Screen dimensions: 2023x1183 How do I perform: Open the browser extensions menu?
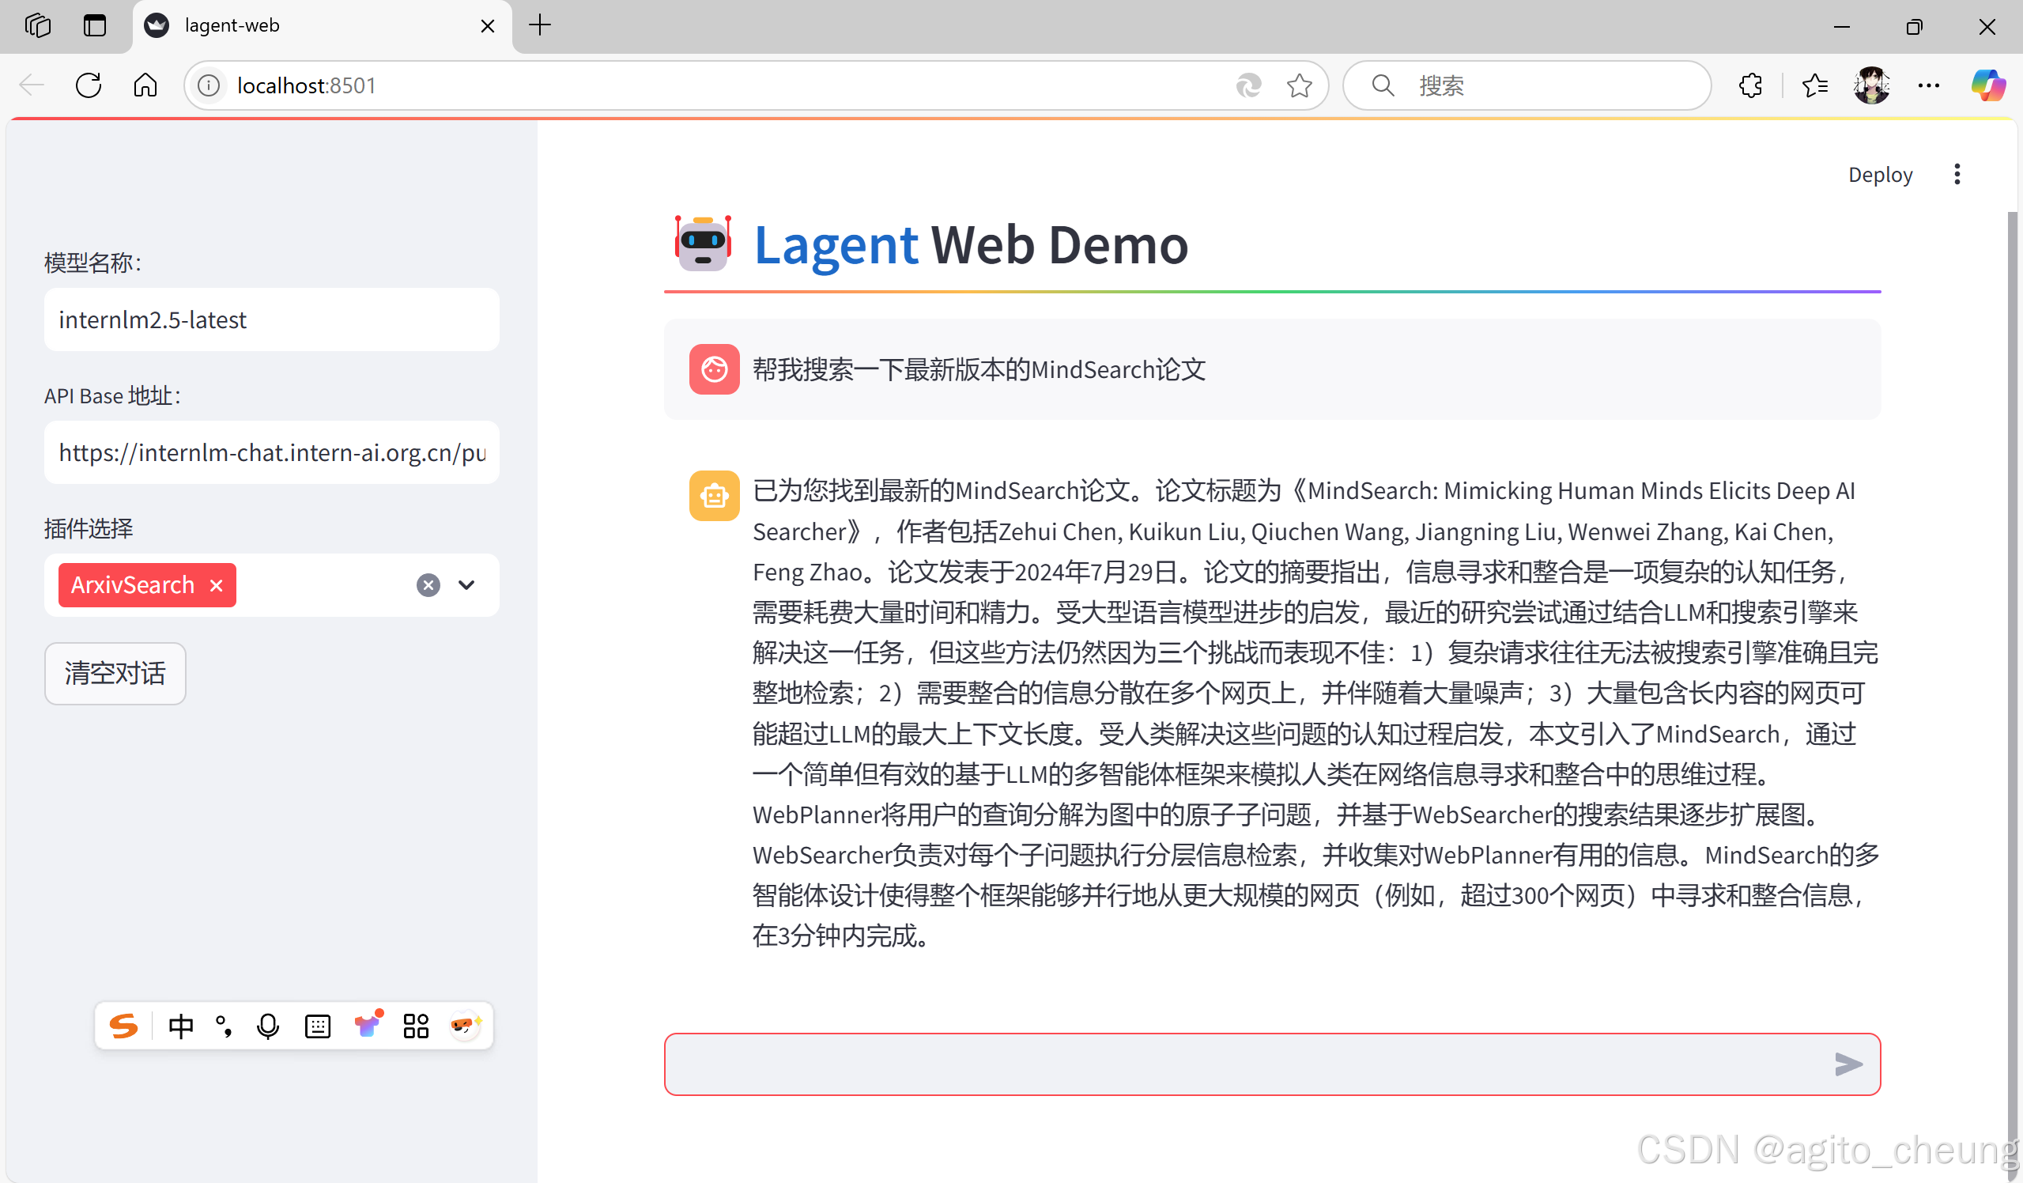[1750, 85]
